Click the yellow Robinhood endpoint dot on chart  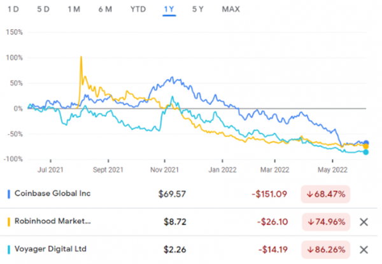366,146
